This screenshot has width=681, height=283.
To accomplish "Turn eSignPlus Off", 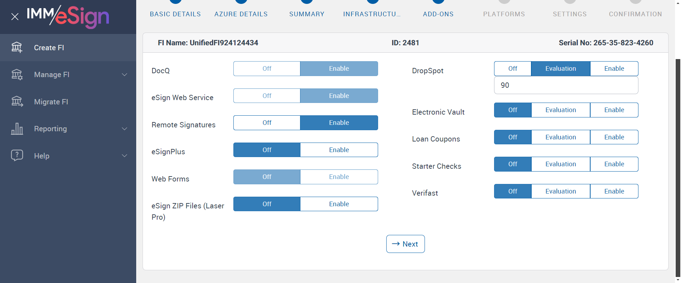I will coord(267,150).
